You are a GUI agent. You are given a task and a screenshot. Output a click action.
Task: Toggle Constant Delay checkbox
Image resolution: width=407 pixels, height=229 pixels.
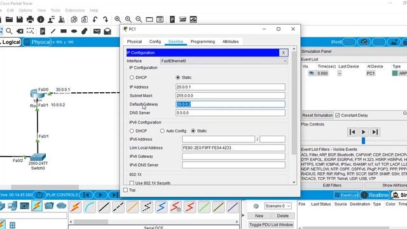click(338, 115)
